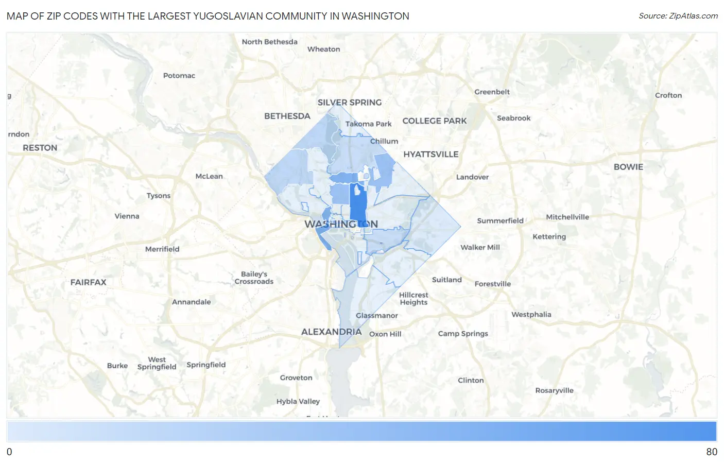The image size is (724, 463).
Task: Click the SILVER SPRING label
Action: pyautogui.click(x=350, y=102)
